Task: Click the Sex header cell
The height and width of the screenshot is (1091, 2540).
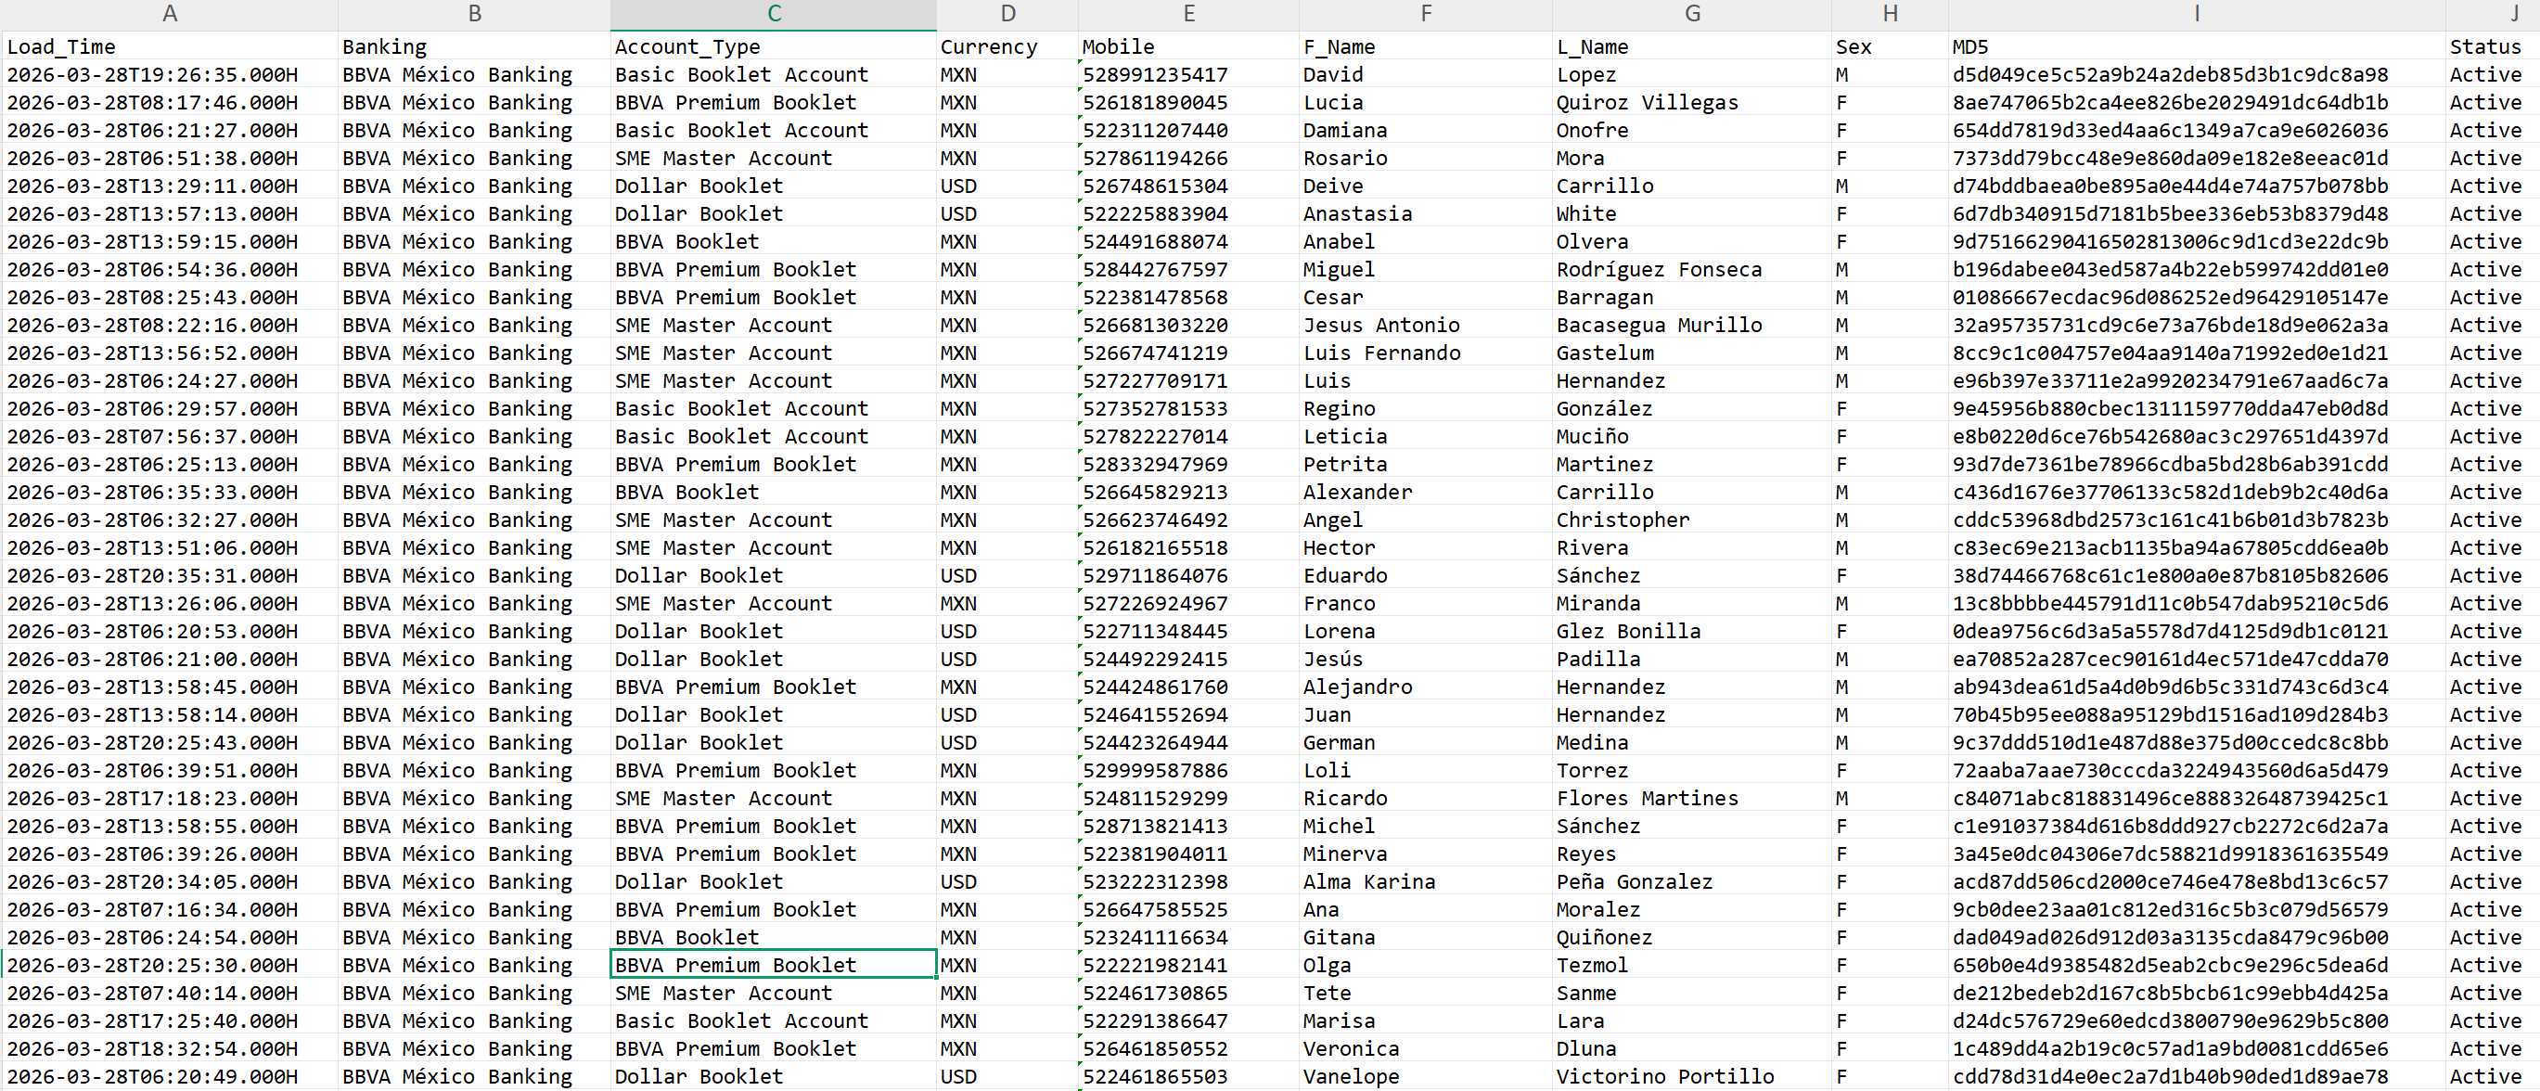Action: (x=1889, y=46)
